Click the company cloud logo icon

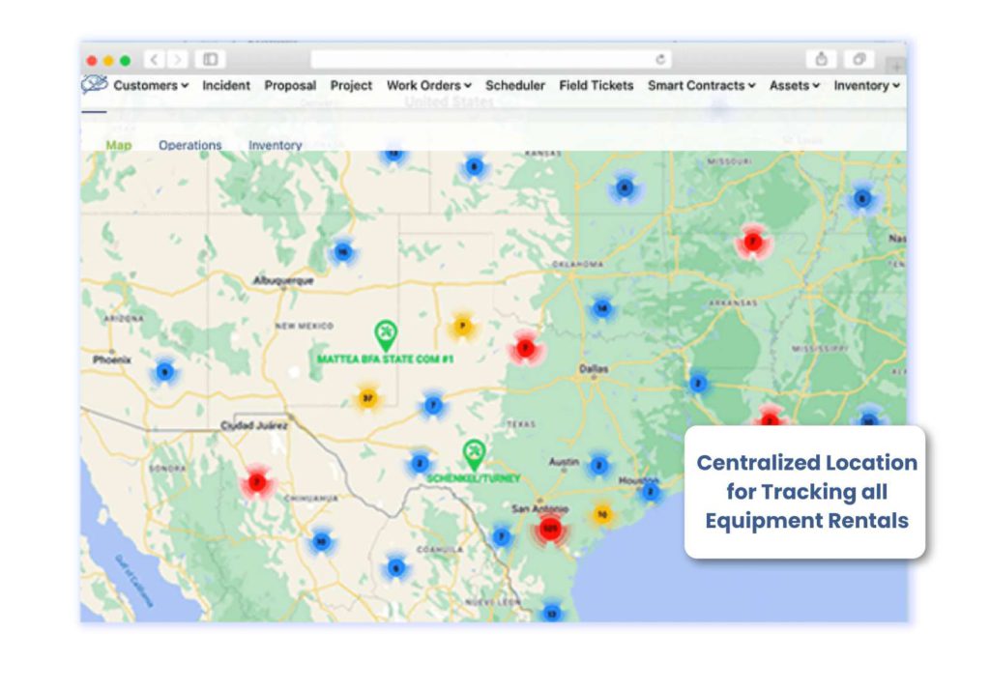tap(92, 85)
